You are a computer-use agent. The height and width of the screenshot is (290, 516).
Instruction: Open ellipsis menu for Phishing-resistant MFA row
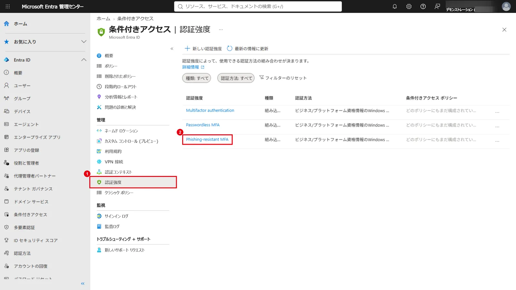point(497,141)
